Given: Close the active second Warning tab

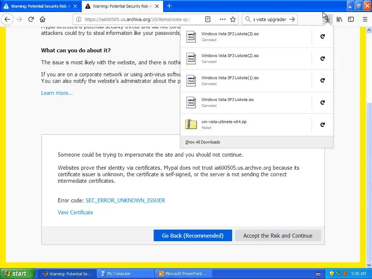Looking at the screenshot, I should pos(157,6).
